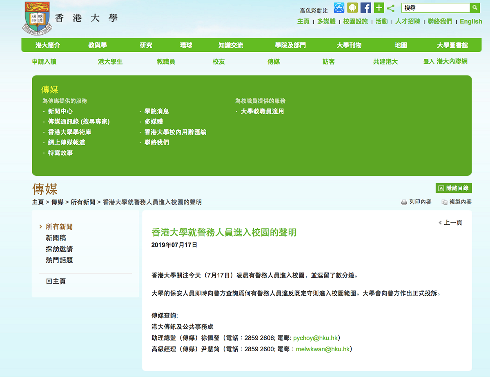Click the HKU crest logo
This screenshot has height=377, width=490.
[x=38, y=17]
